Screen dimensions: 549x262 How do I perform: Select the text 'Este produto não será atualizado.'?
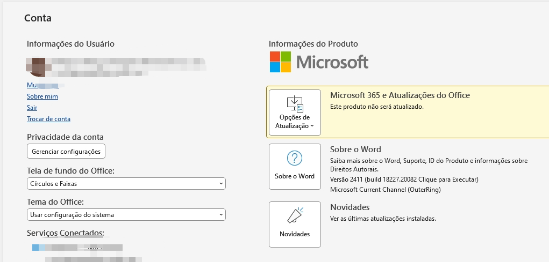click(377, 107)
